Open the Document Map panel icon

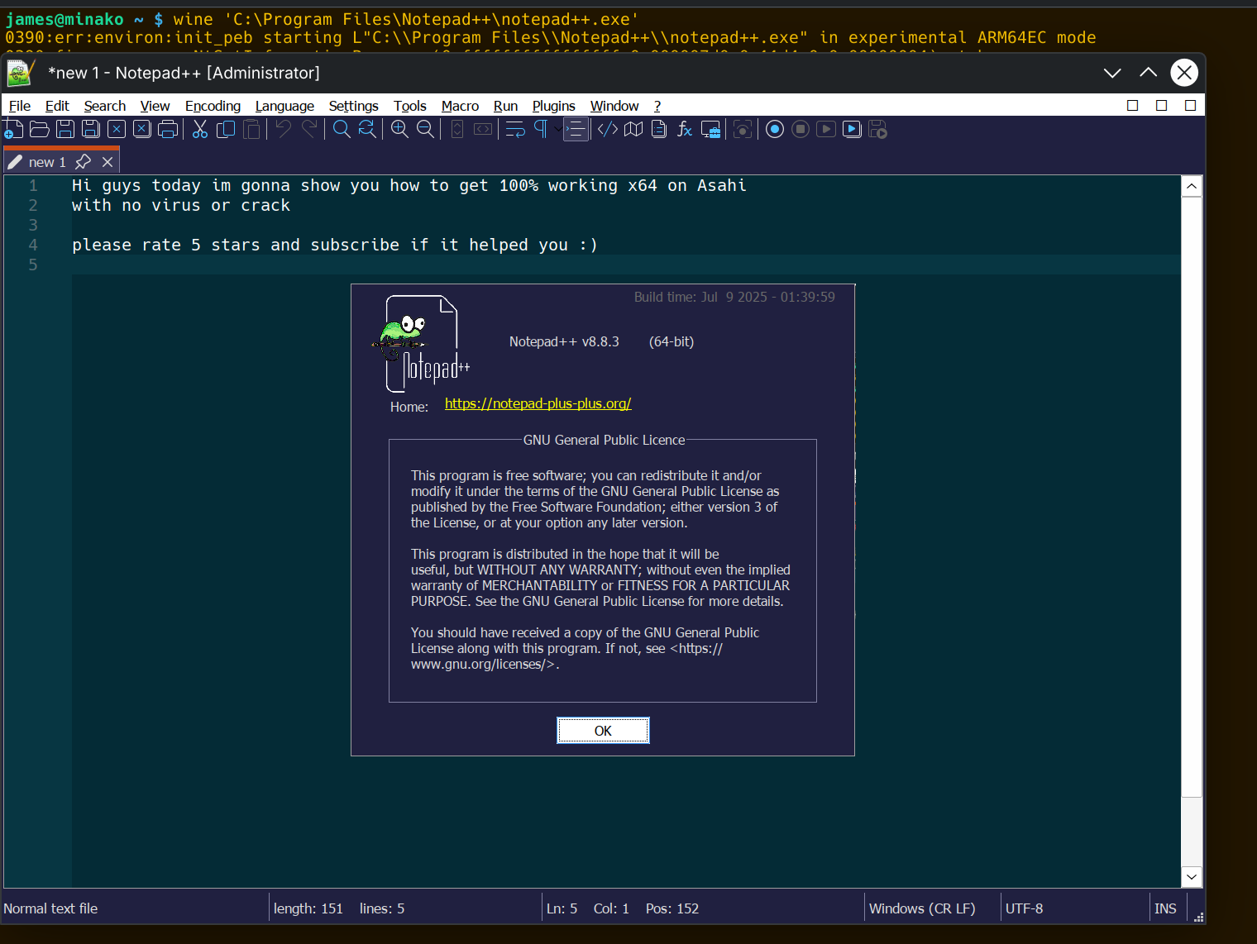coord(633,129)
